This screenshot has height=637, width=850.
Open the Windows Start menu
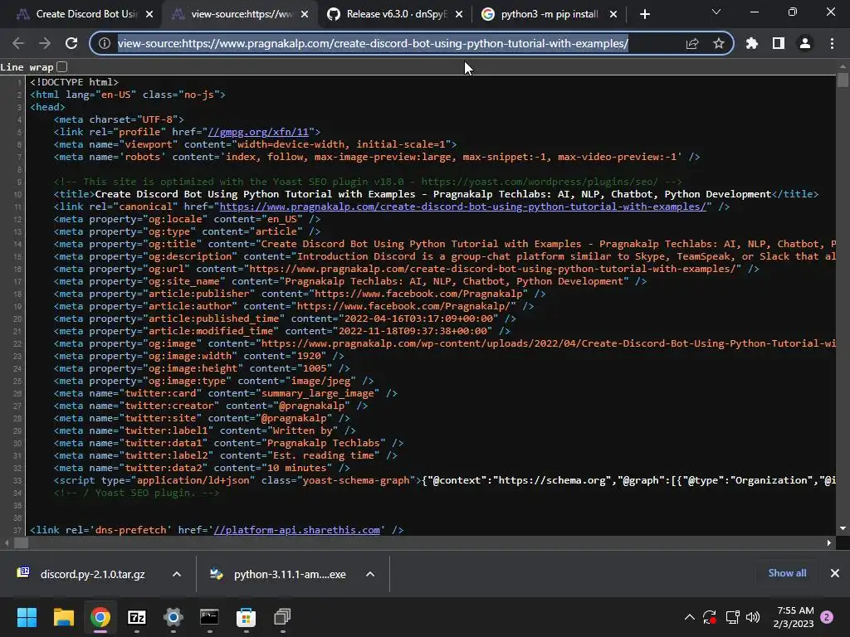point(27,617)
